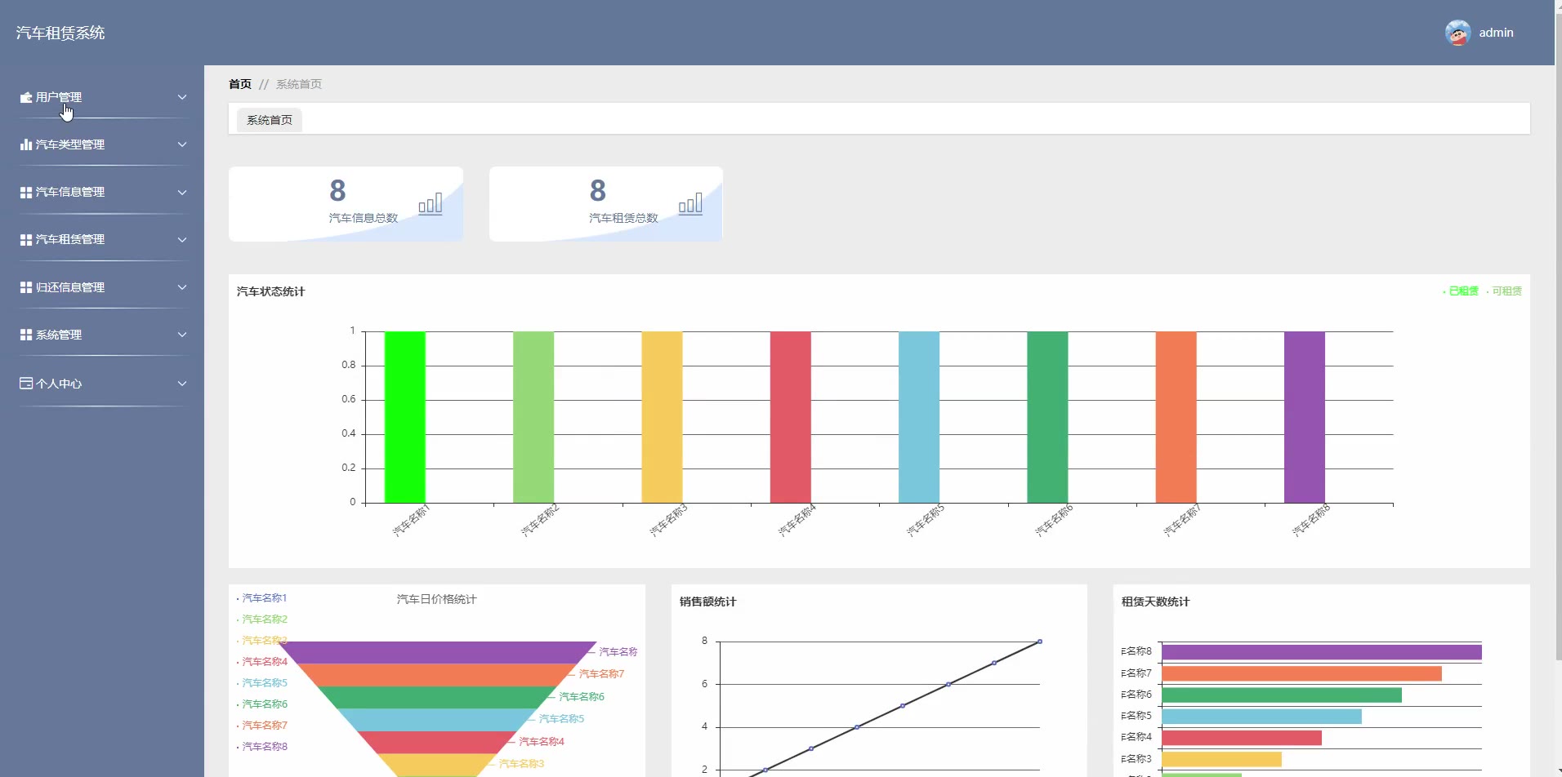
Task: Click the light blue 汽车名称5 vertical bar
Action: pyautogui.click(x=919, y=417)
